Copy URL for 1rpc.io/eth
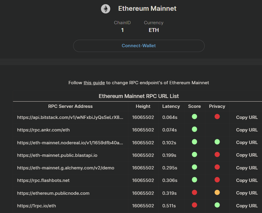This screenshot has width=262, height=213. coord(247,206)
